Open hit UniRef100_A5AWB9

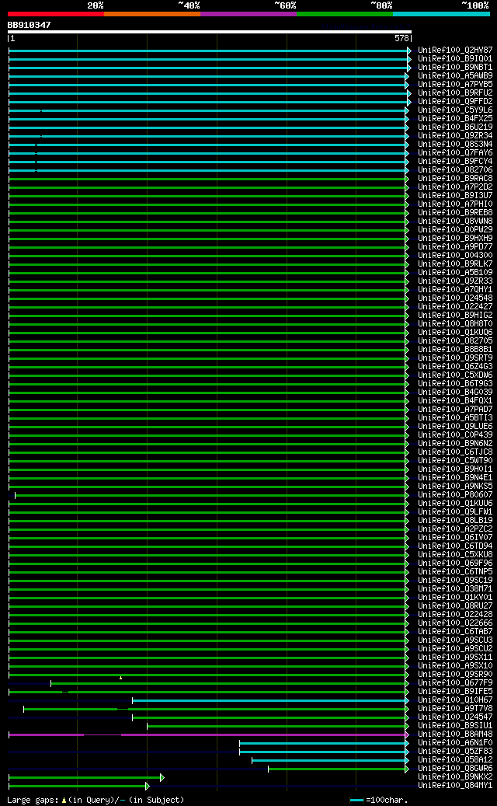[x=455, y=76]
